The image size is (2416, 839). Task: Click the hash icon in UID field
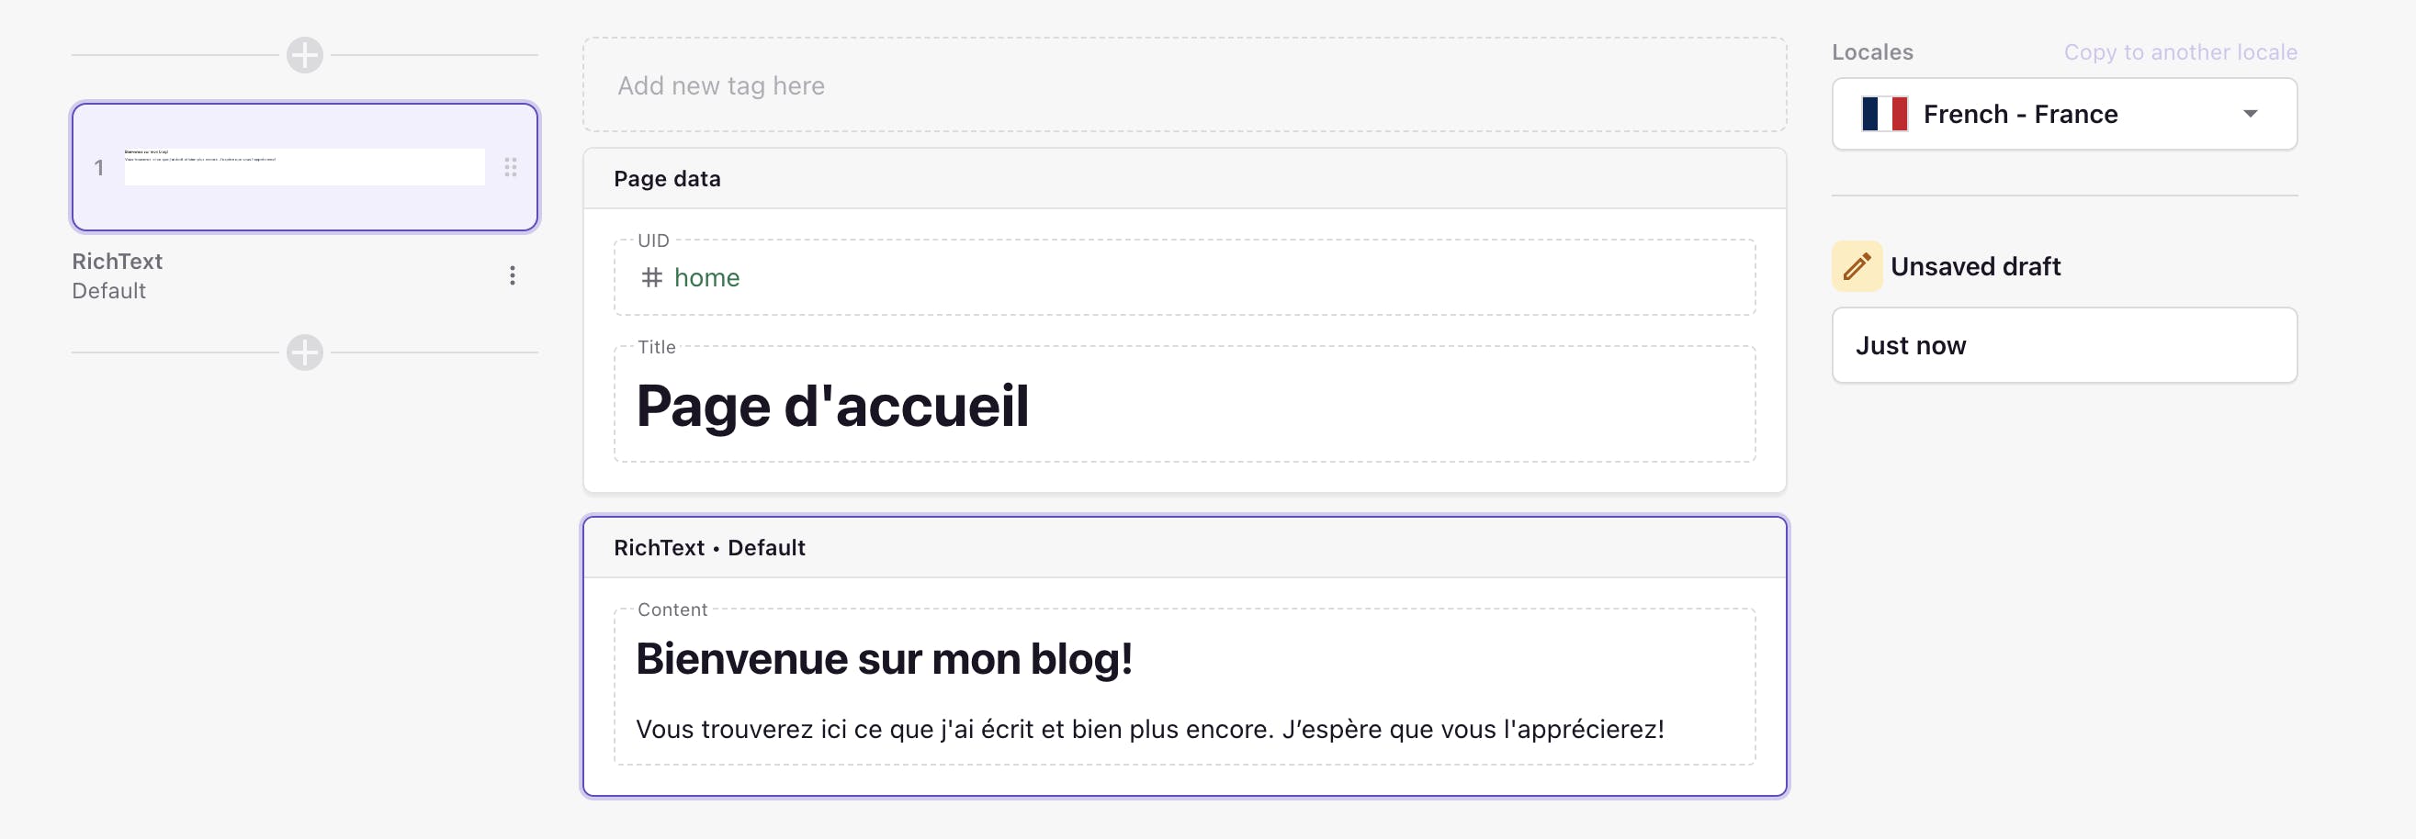point(652,277)
